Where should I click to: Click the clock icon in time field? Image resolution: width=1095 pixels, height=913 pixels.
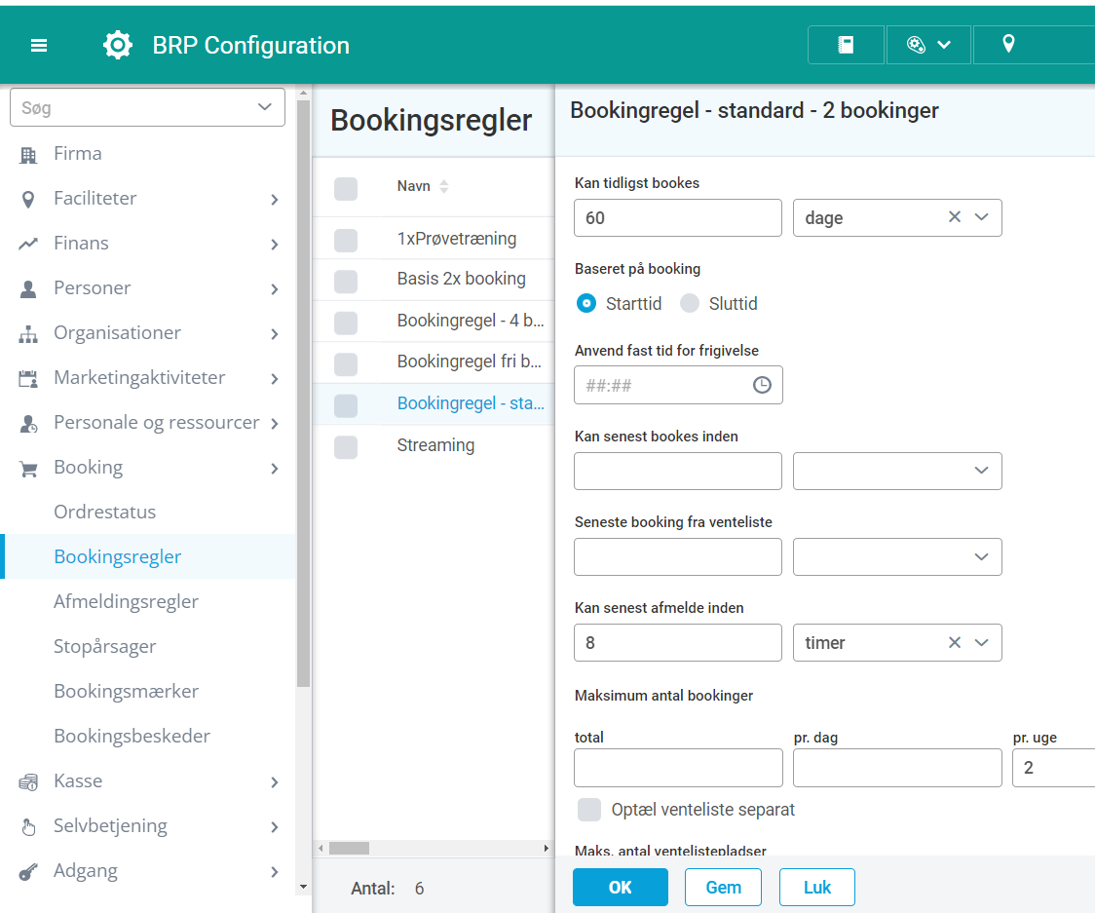[762, 386]
